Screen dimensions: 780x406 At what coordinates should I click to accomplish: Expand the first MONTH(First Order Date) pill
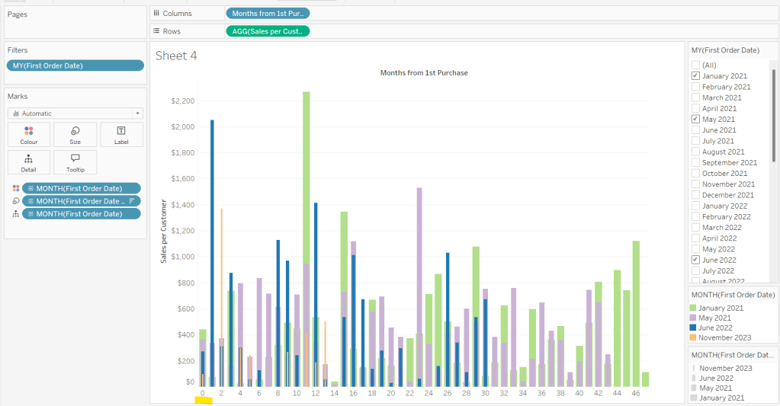(x=30, y=188)
